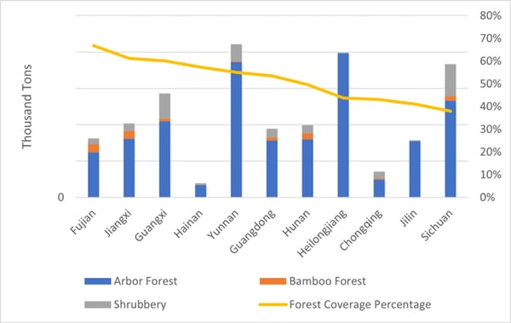Click the yellow Forest Coverage Percentage legend line

click(273, 305)
